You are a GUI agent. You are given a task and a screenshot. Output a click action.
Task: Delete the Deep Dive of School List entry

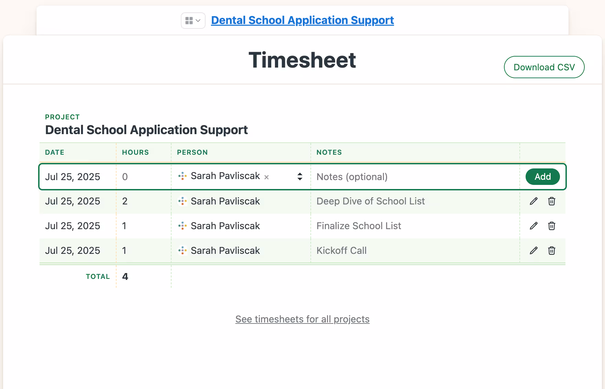[551, 201]
